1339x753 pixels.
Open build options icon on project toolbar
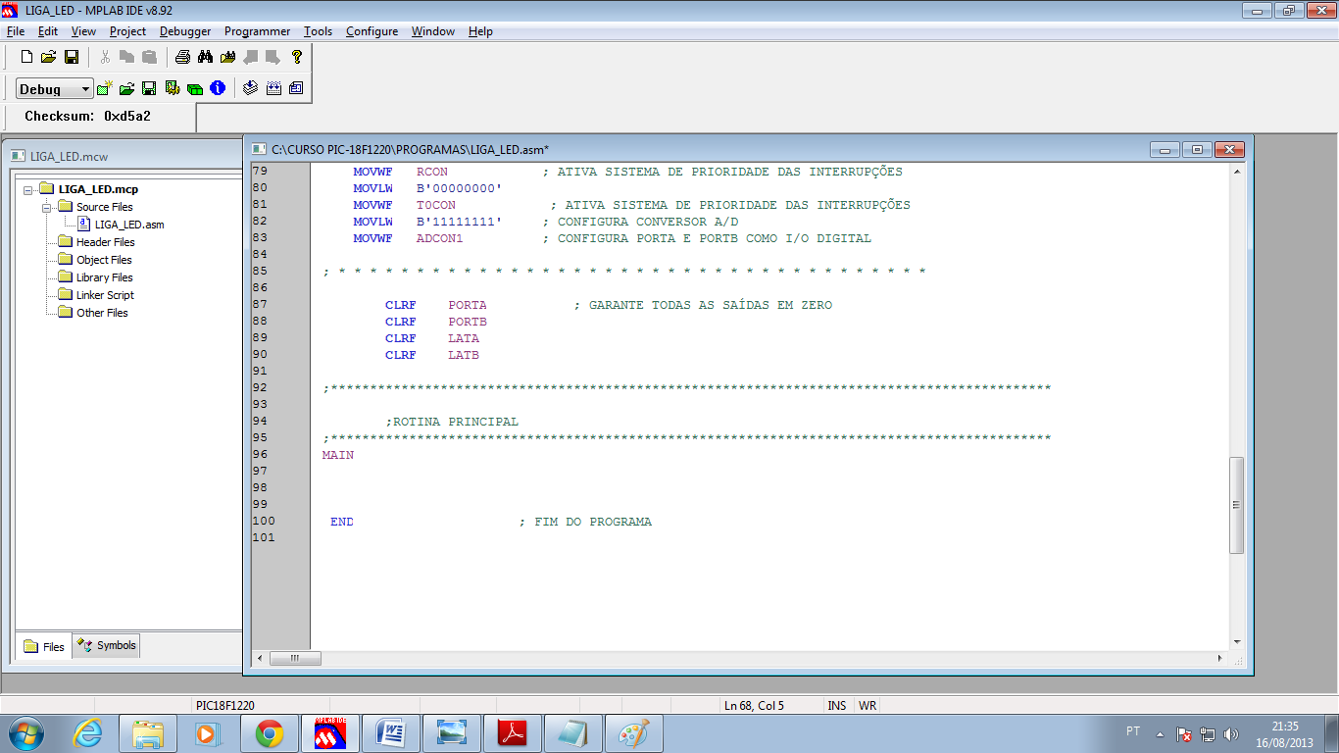pyautogui.click(x=173, y=88)
